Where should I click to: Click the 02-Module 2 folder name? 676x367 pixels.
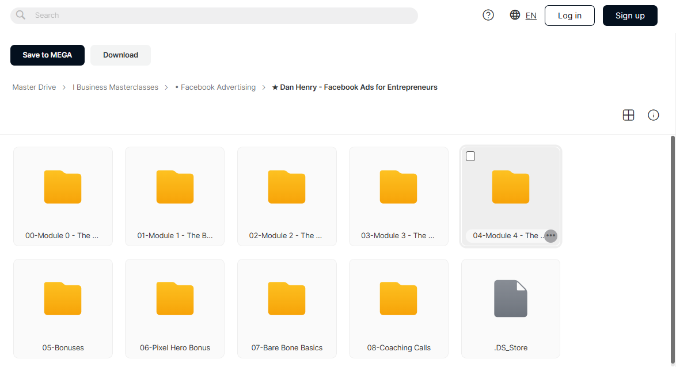(286, 236)
